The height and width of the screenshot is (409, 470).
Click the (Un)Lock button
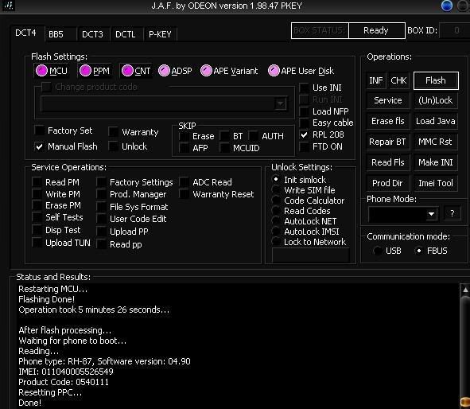click(436, 100)
